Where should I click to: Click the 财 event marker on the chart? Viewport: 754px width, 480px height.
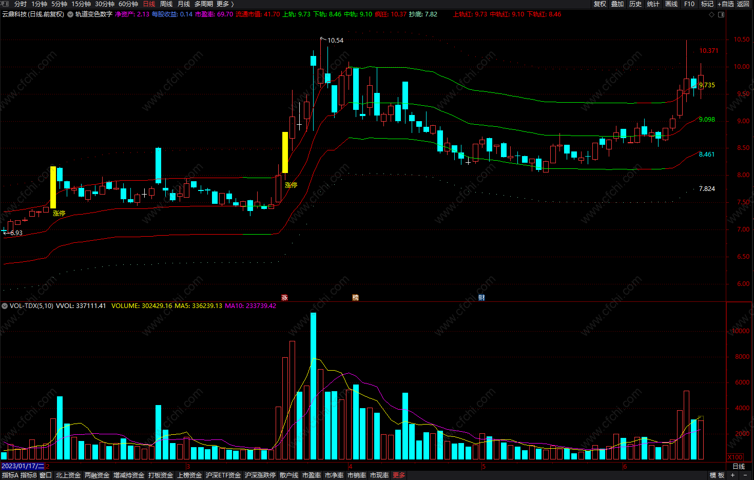click(x=481, y=297)
